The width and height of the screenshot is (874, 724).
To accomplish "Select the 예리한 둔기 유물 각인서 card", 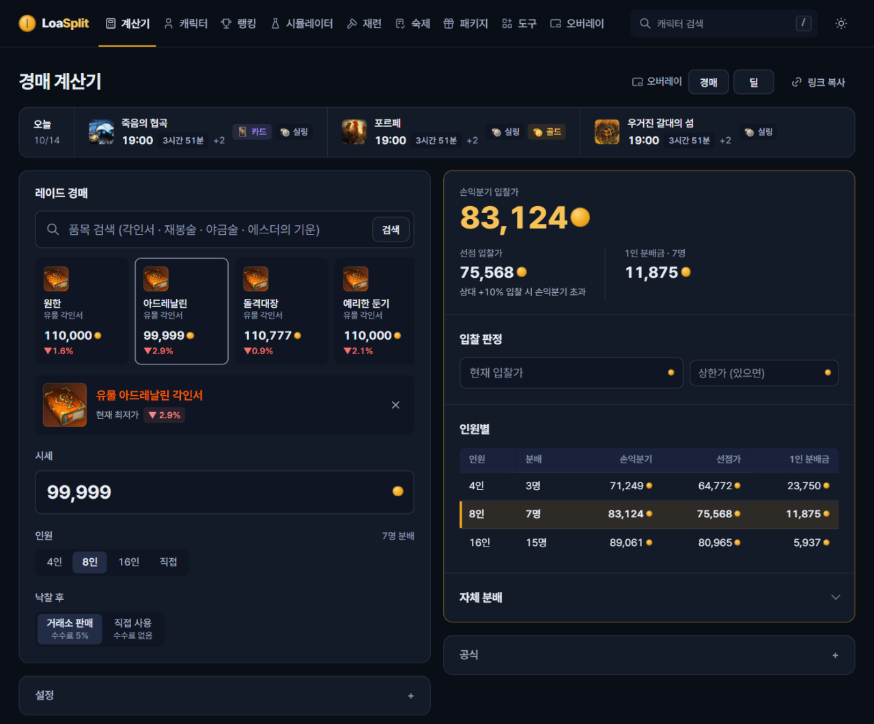I will pyautogui.click(x=374, y=311).
